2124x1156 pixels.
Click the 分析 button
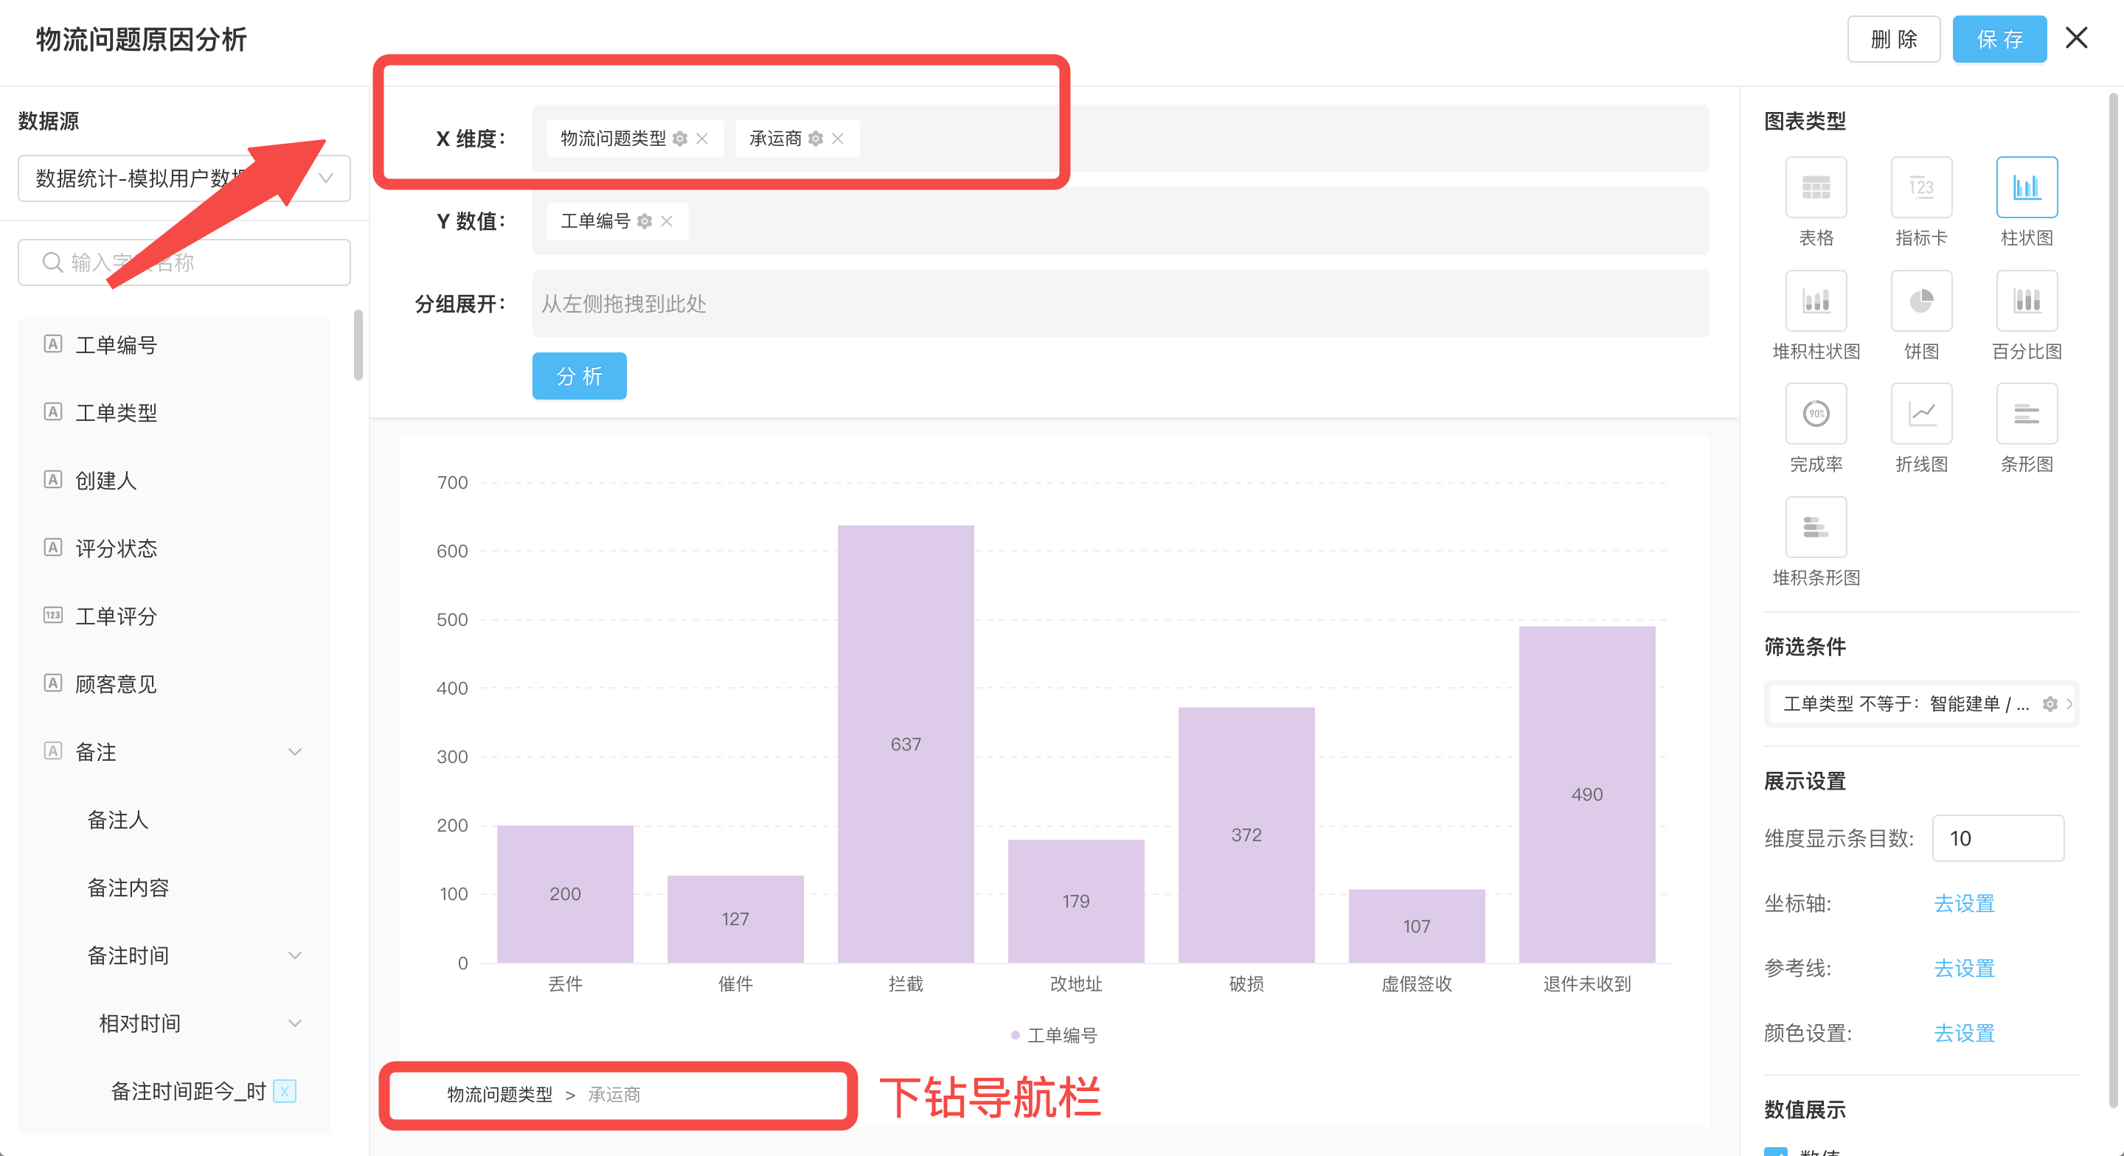pyautogui.click(x=579, y=376)
